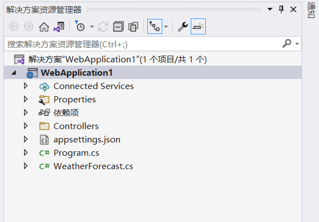Image resolution: width=319 pixels, height=222 pixels.
Task: Click the 依赖项 dependencies icon
Action: [x=44, y=112]
